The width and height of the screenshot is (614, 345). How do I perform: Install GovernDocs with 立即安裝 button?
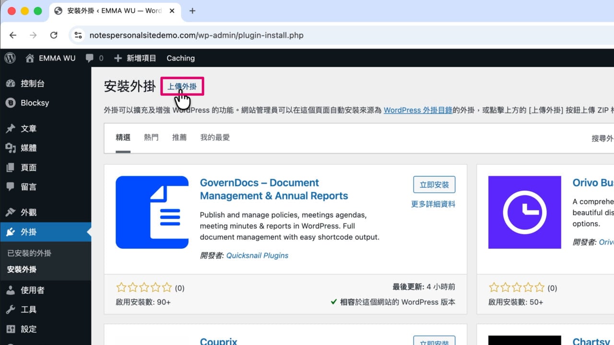(x=434, y=184)
